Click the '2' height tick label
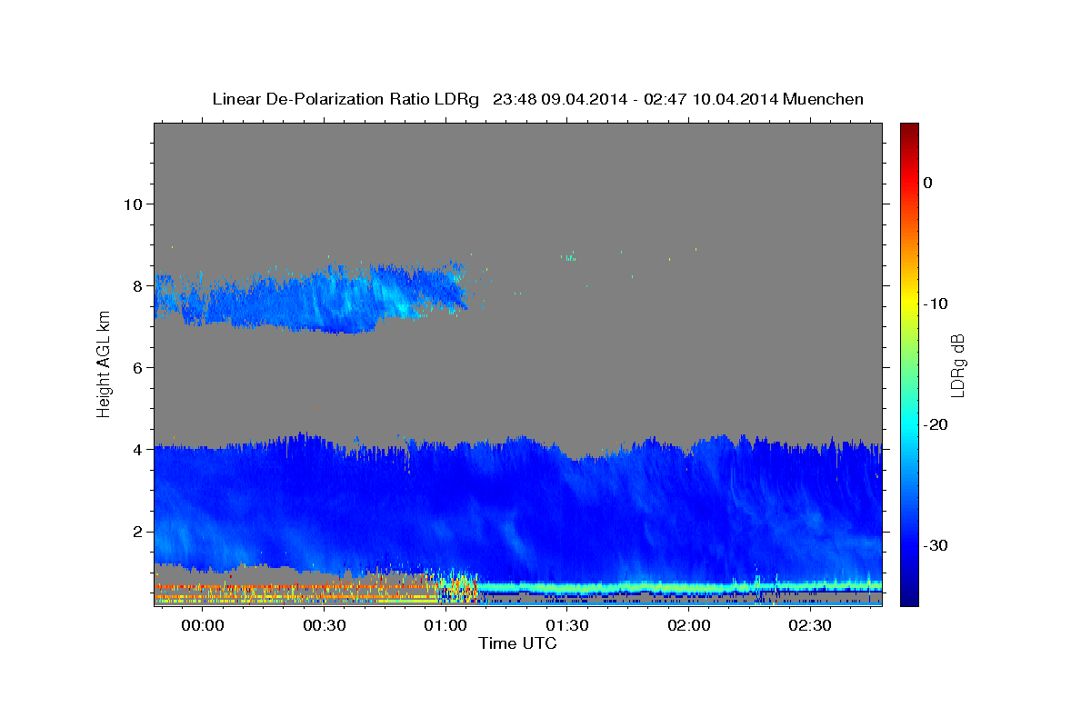 136,532
